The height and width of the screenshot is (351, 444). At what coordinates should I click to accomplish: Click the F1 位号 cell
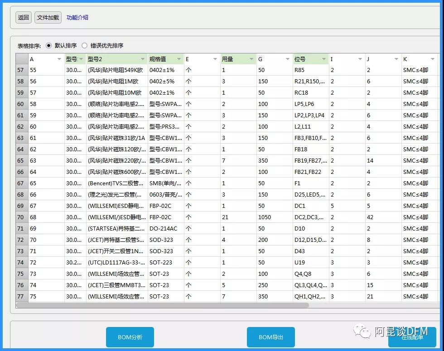311,183
